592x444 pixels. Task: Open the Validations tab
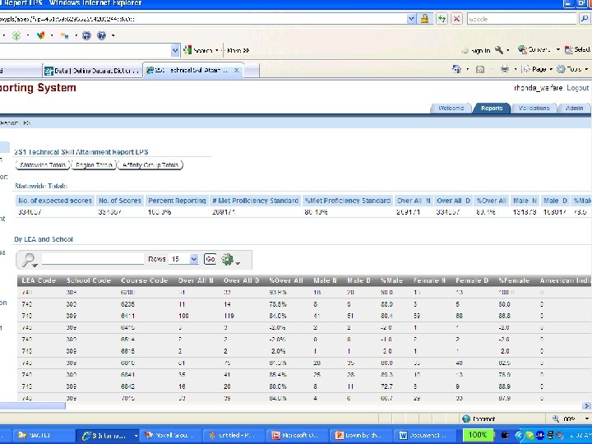pyautogui.click(x=534, y=108)
